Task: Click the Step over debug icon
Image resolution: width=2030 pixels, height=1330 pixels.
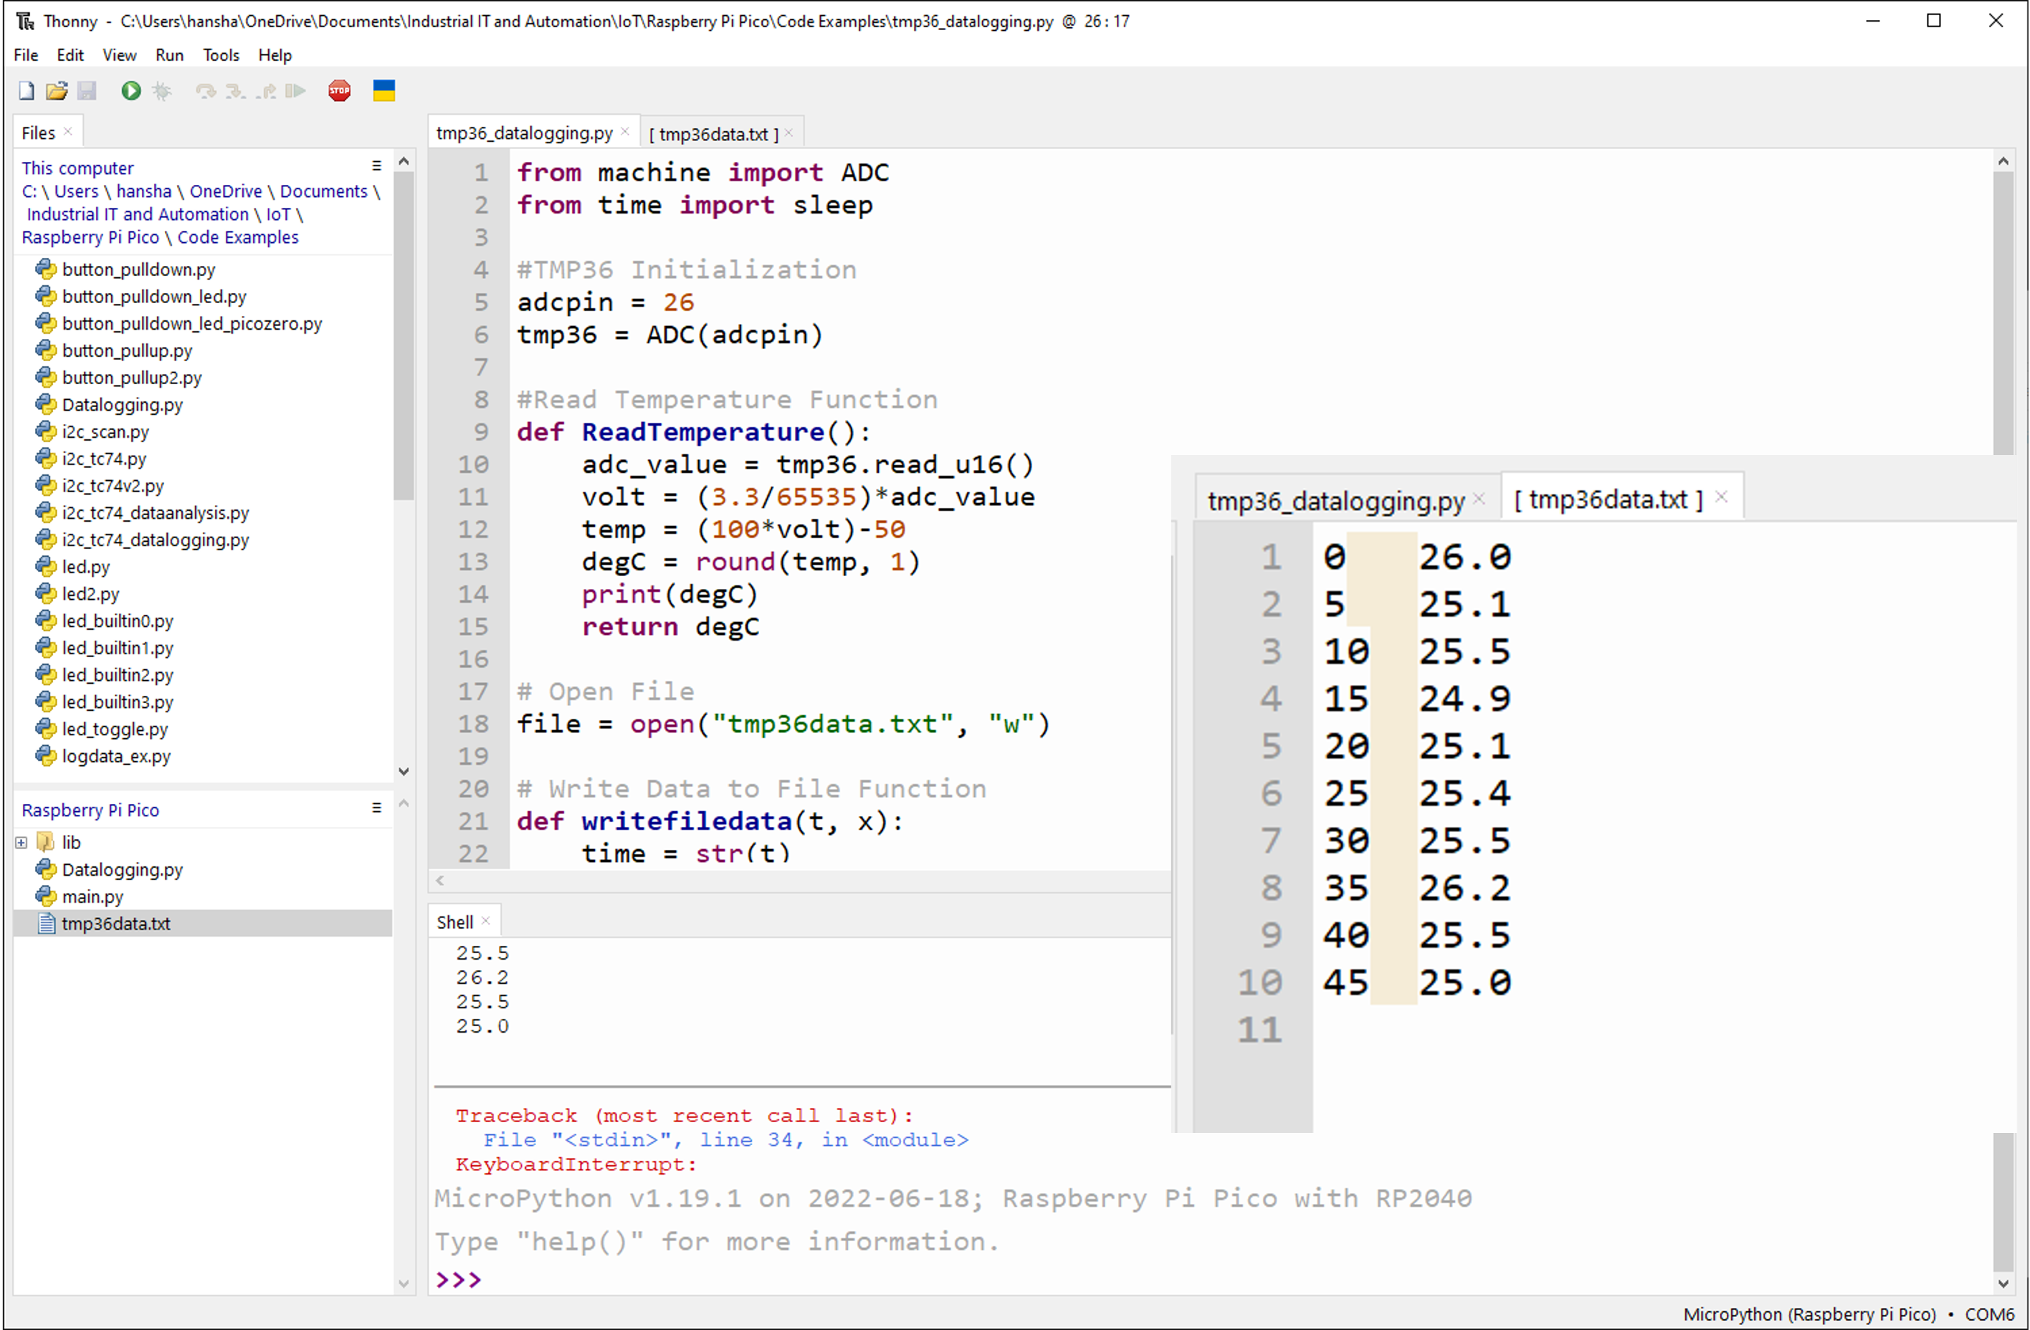Action: tap(206, 91)
